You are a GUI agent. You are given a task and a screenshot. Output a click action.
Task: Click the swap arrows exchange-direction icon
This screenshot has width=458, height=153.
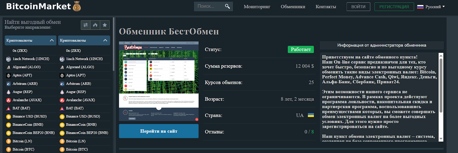86,25
